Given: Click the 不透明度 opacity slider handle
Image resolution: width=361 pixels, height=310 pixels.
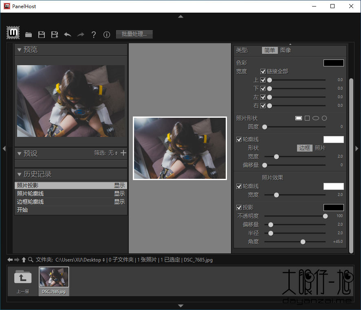Looking at the screenshot, I should point(325,216).
